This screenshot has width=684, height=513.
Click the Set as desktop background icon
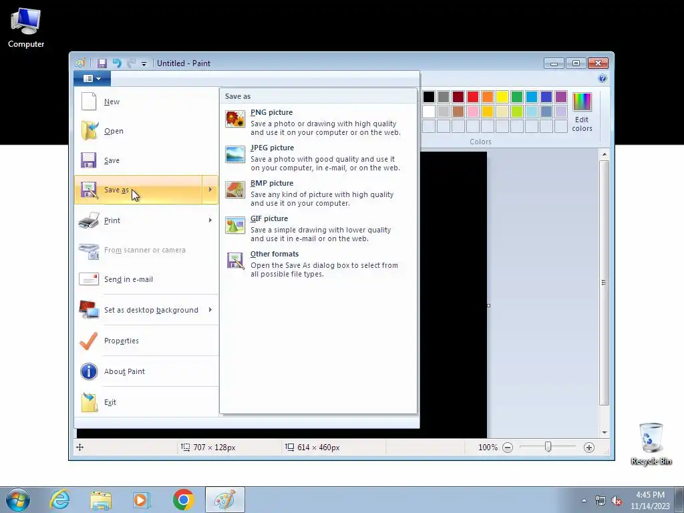coord(89,310)
